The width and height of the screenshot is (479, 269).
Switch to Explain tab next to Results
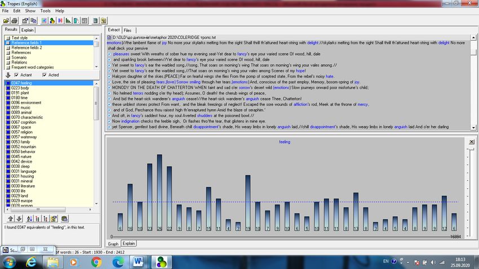click(x=28, y=30)
